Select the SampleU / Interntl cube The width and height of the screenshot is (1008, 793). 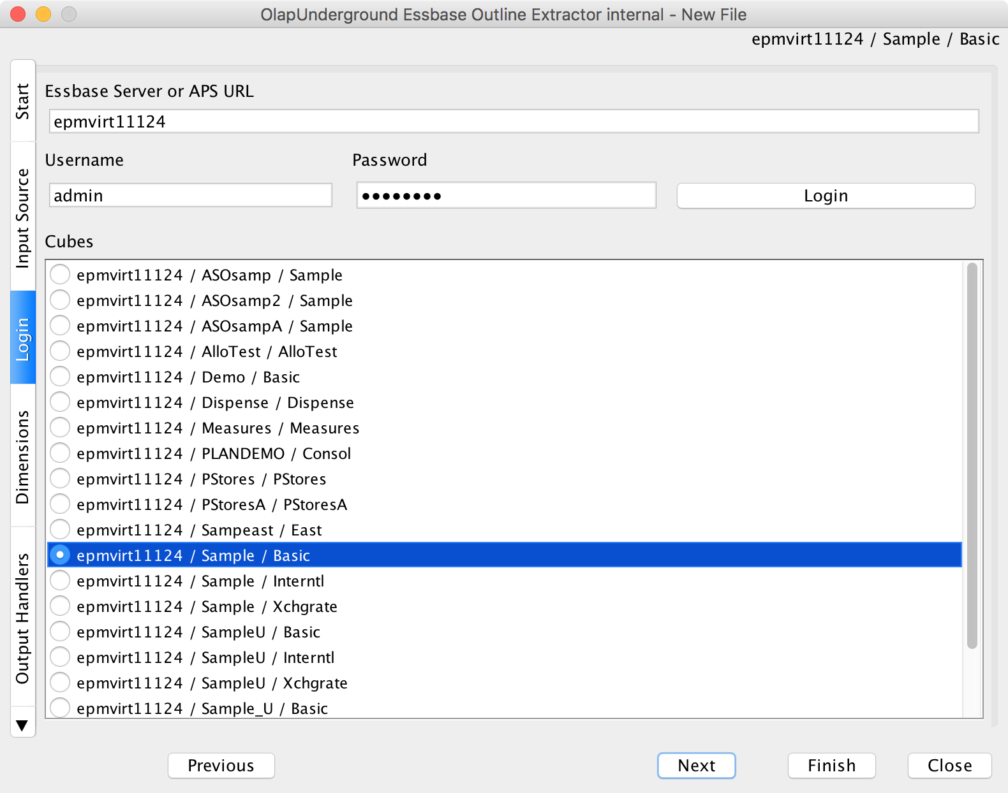[x=60, y=657]
